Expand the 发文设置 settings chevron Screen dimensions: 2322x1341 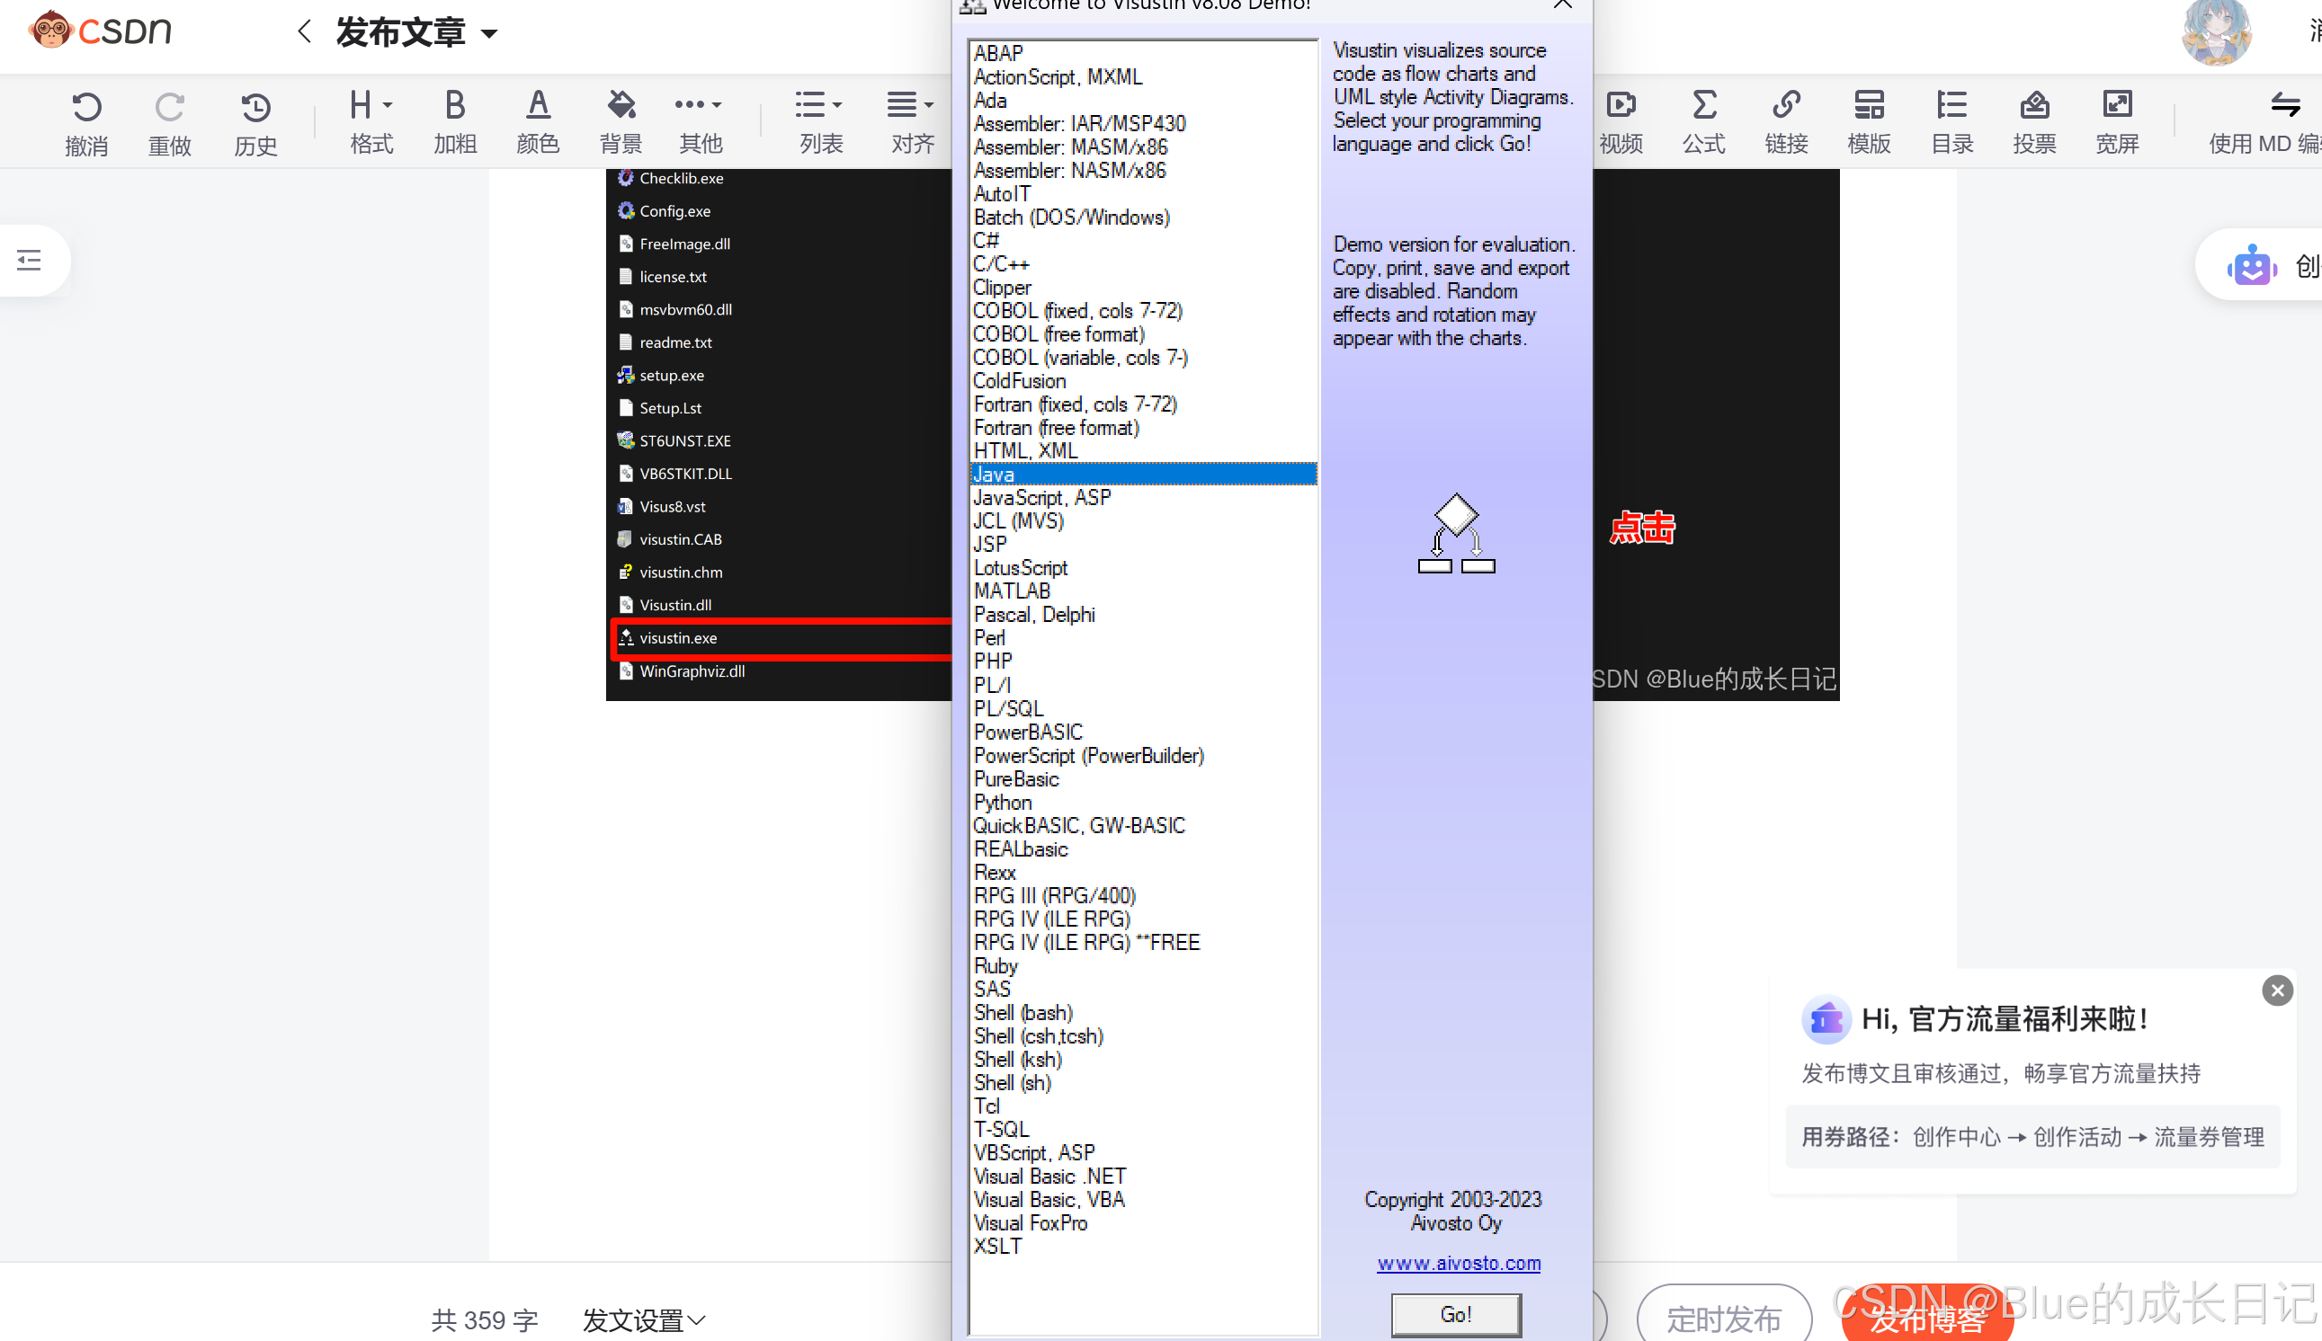tap(698, 1319)
